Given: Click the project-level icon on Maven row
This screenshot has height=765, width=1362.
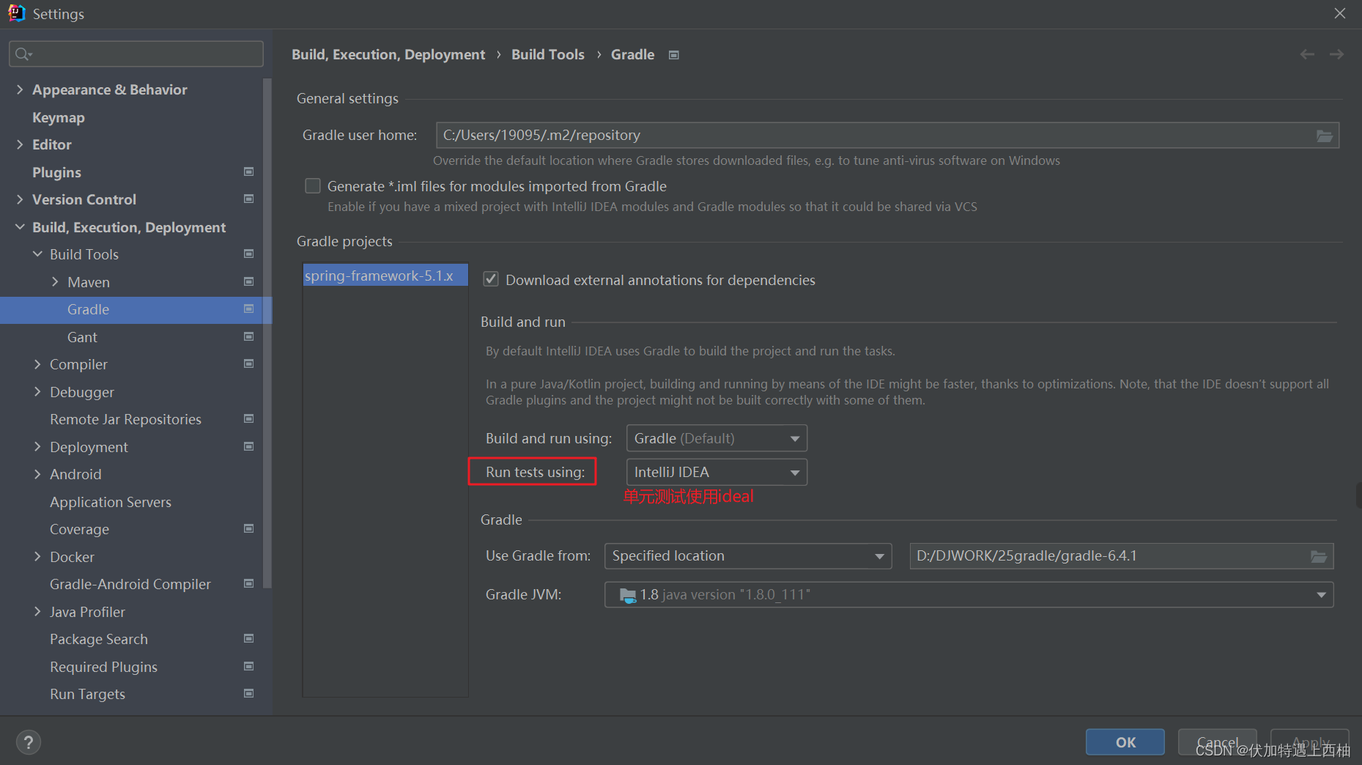Looking at the screenshot, I should (x=248, y=281).
